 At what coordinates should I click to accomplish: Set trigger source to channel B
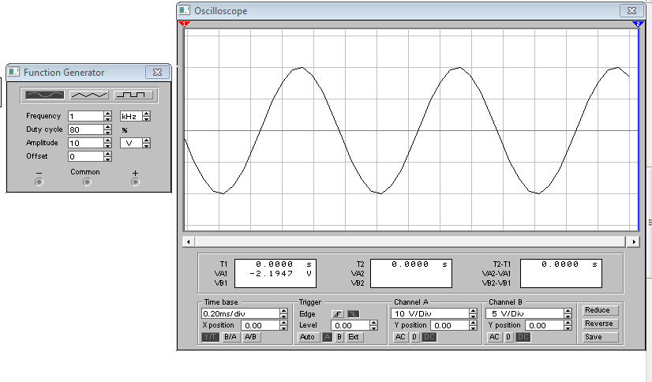click(x=339, y=337)
